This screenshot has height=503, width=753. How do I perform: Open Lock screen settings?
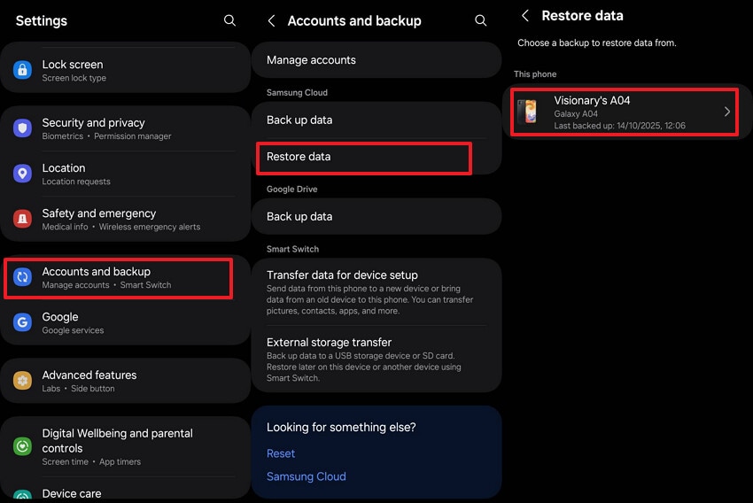(125, 70)
